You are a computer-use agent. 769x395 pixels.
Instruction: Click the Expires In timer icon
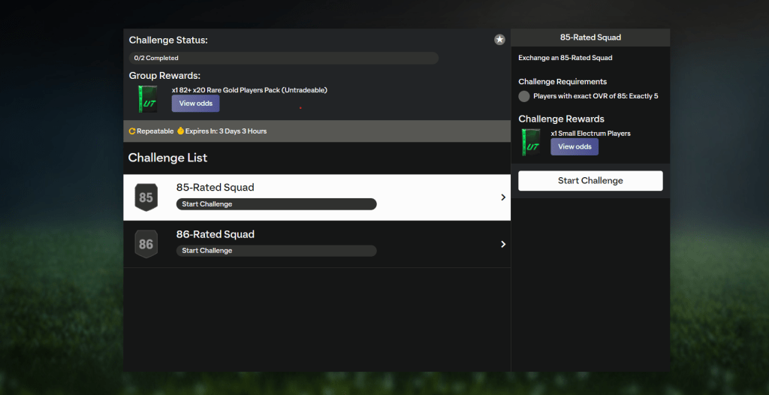180,131
